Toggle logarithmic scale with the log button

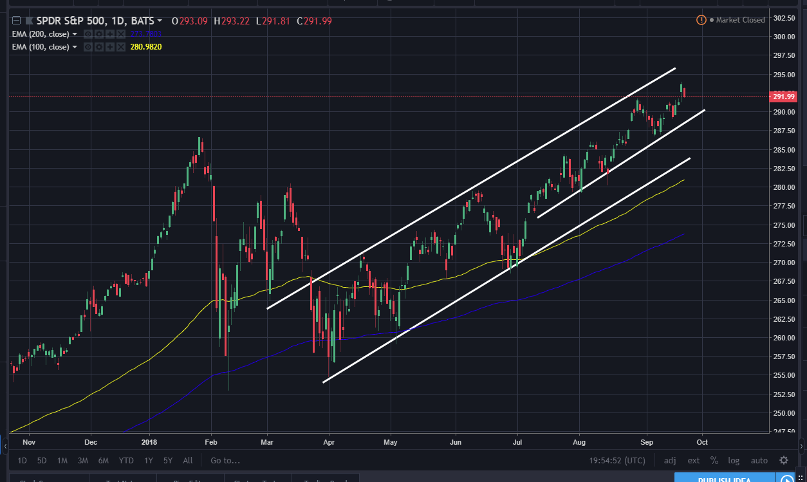(734, 460)
